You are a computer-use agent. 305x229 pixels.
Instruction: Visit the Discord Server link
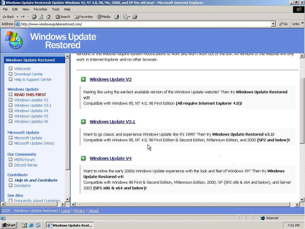26,165
